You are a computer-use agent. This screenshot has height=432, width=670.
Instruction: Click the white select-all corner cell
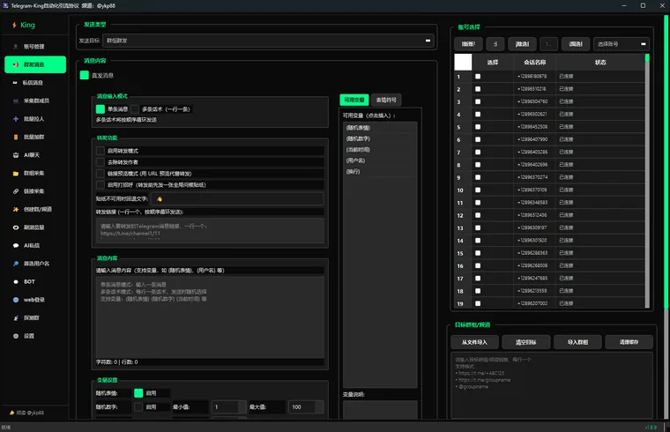click(x=463, y=62)
